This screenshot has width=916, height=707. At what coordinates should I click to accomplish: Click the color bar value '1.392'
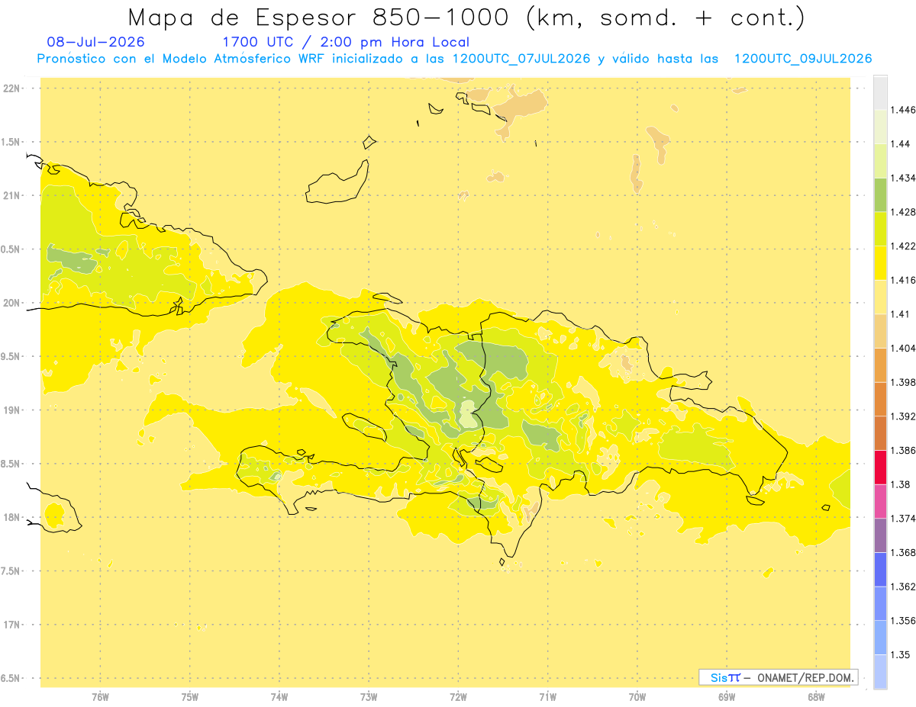[903, 416]
